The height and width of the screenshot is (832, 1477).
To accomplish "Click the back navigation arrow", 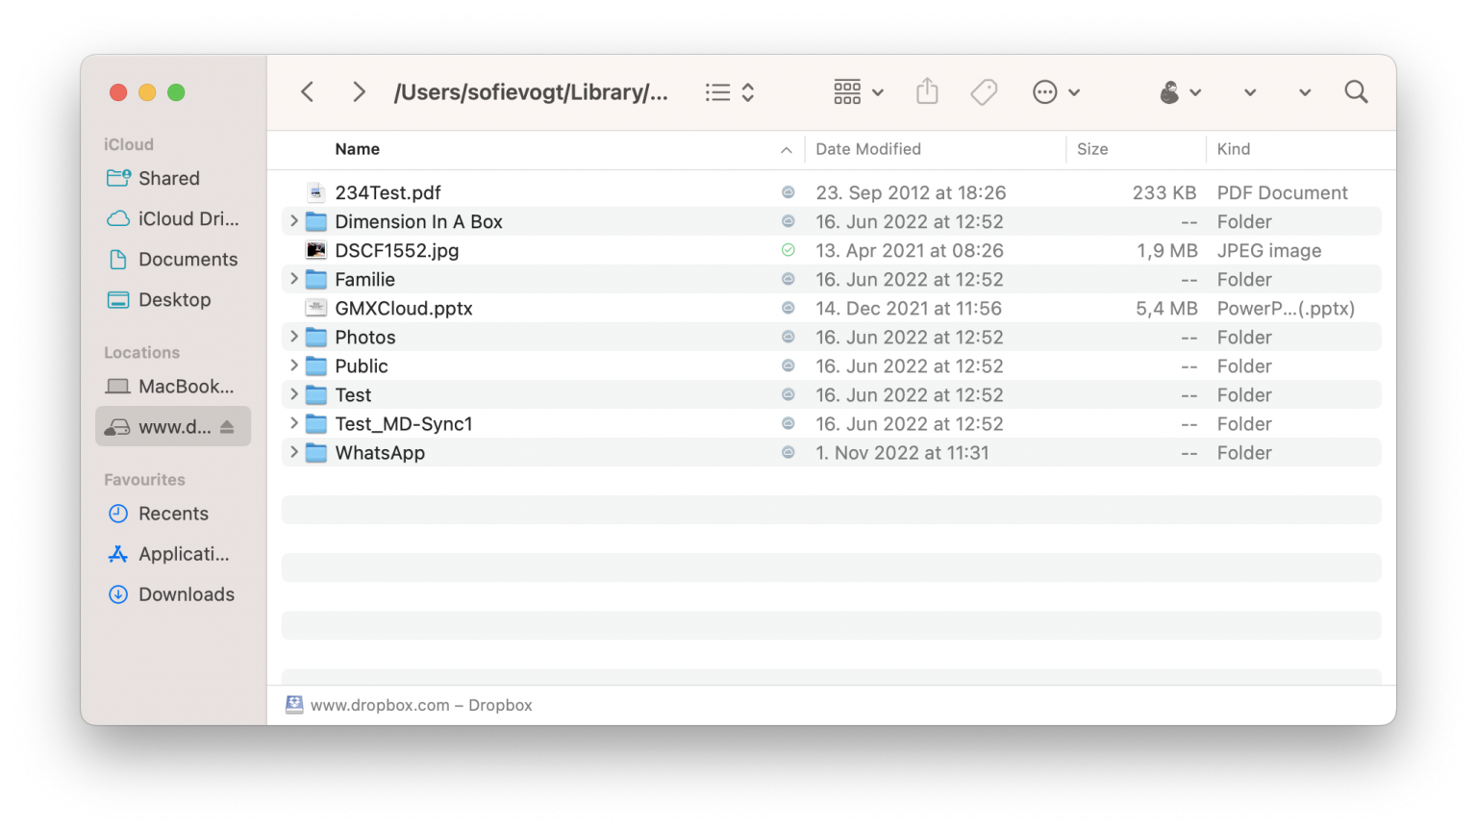I will pyautogui.click(x=307, y=91).
